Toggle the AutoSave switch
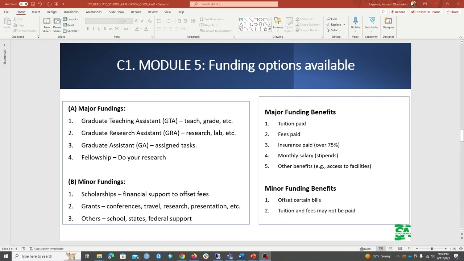464x261 pixels. pos(24,4)
